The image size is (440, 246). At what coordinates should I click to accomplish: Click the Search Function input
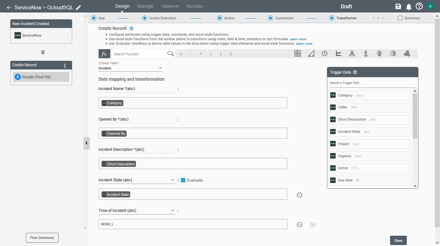[x=139, y=54]
